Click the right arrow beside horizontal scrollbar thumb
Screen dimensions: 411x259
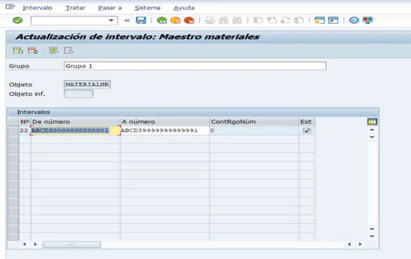click(36, 244)
